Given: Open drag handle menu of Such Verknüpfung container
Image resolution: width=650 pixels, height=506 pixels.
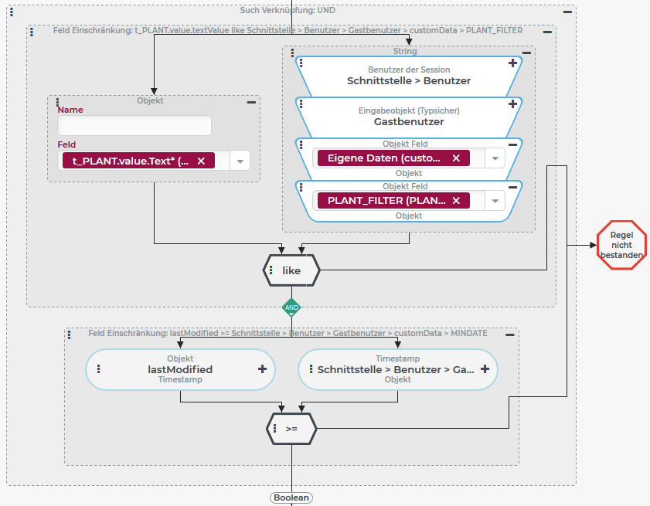Looking at the screenshot, I should (x=12, y=12).
